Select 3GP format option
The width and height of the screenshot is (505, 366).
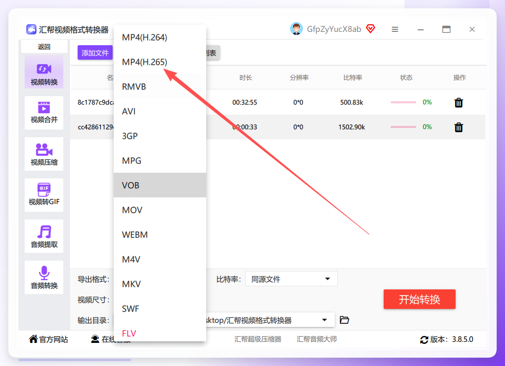(160, 136)
